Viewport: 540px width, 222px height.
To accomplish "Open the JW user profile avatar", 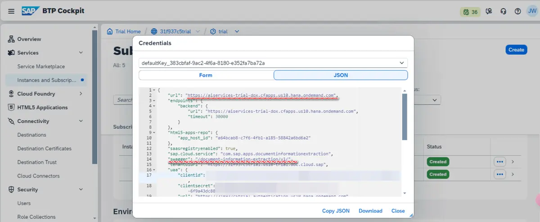I will [531, 11].
